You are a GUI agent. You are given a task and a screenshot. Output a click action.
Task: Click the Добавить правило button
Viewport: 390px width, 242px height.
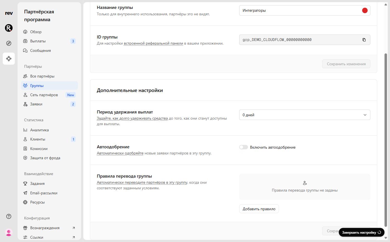pos(259,209)
